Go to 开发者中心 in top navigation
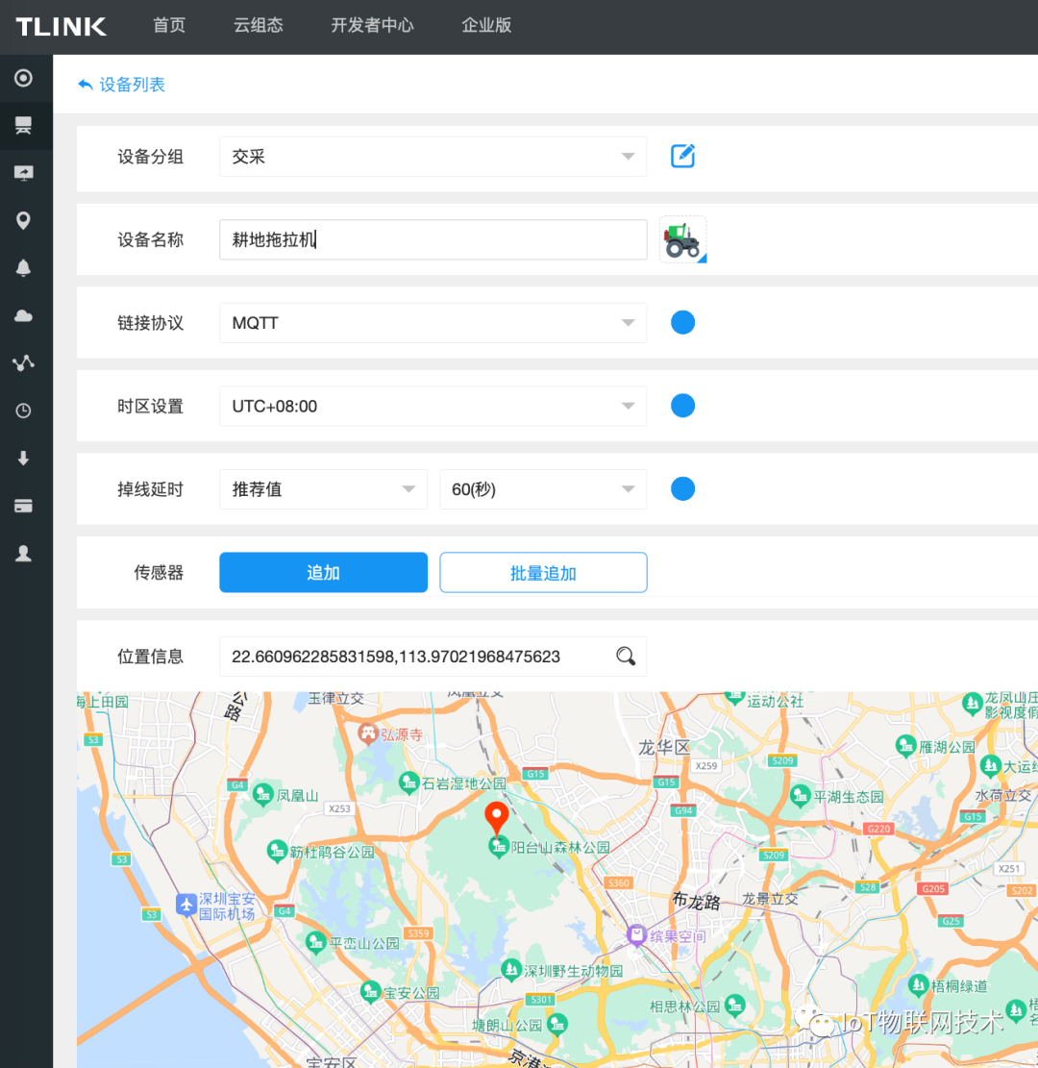The height and width of the screenshot is (1068, 1038). (372, 26)
